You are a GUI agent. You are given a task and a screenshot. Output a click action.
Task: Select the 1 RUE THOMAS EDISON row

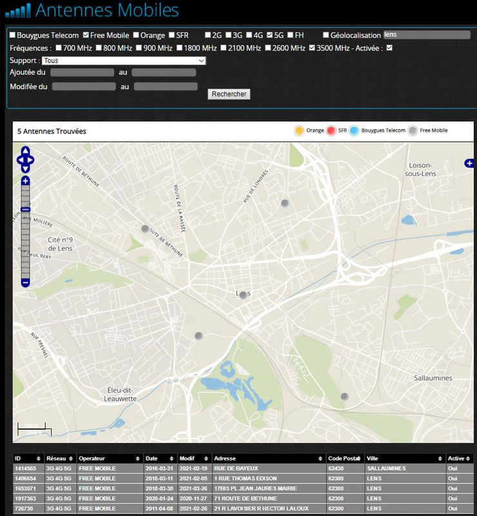point(243,479)
